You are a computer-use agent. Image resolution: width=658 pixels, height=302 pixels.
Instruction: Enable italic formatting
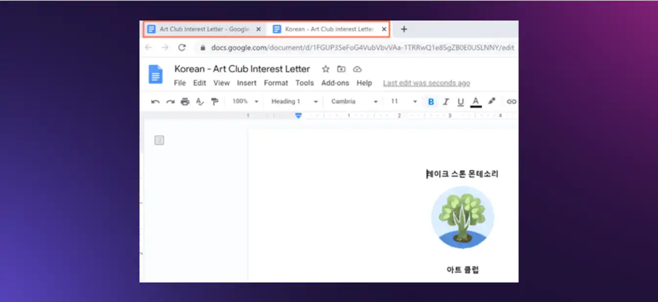point(446,102)
